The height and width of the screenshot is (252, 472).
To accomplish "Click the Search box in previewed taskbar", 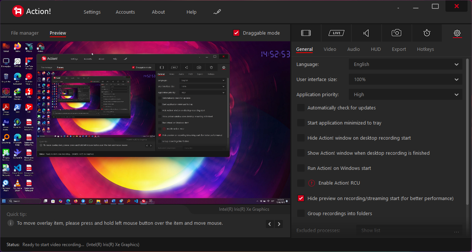I will tap(25, 201).
